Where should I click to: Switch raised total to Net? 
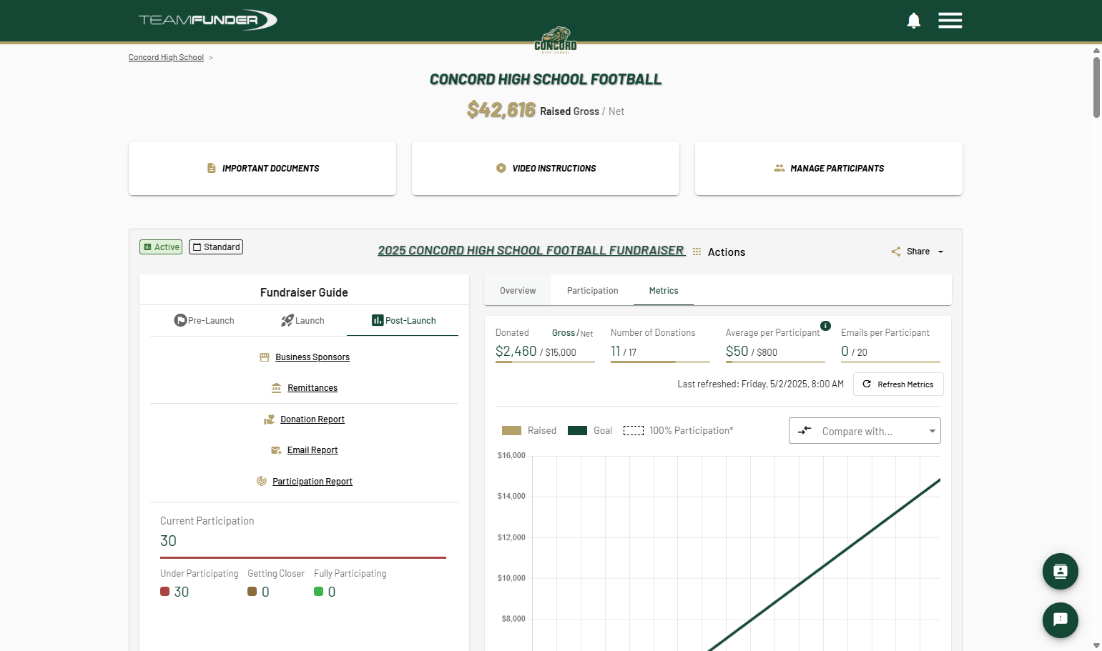click(616, 111)
